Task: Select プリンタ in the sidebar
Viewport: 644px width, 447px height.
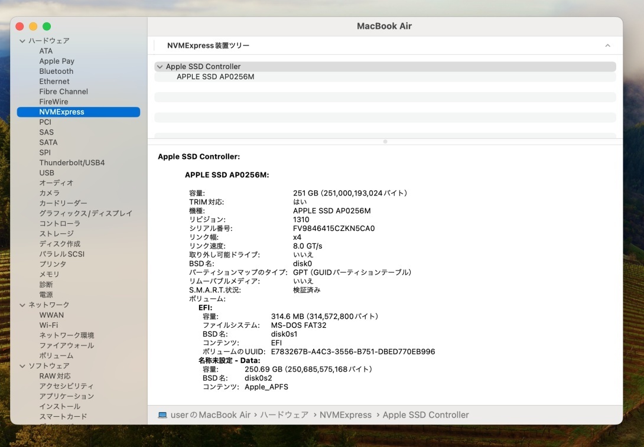Action: [53, 265]
